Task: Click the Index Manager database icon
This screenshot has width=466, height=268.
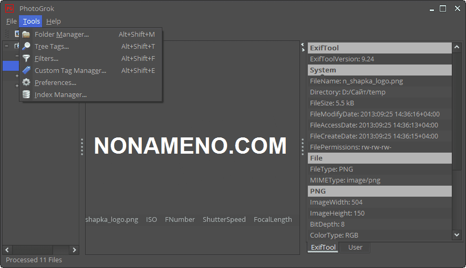Action: pyautogui.click(x=26, y=95)
